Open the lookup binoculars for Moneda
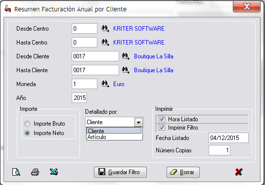Image resolution: width=265 pixels, height=185 pixels. pyautogui.click(x=105, y=84)
